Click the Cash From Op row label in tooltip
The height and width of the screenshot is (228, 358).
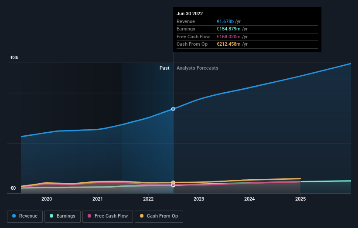(x=192, y=44)
